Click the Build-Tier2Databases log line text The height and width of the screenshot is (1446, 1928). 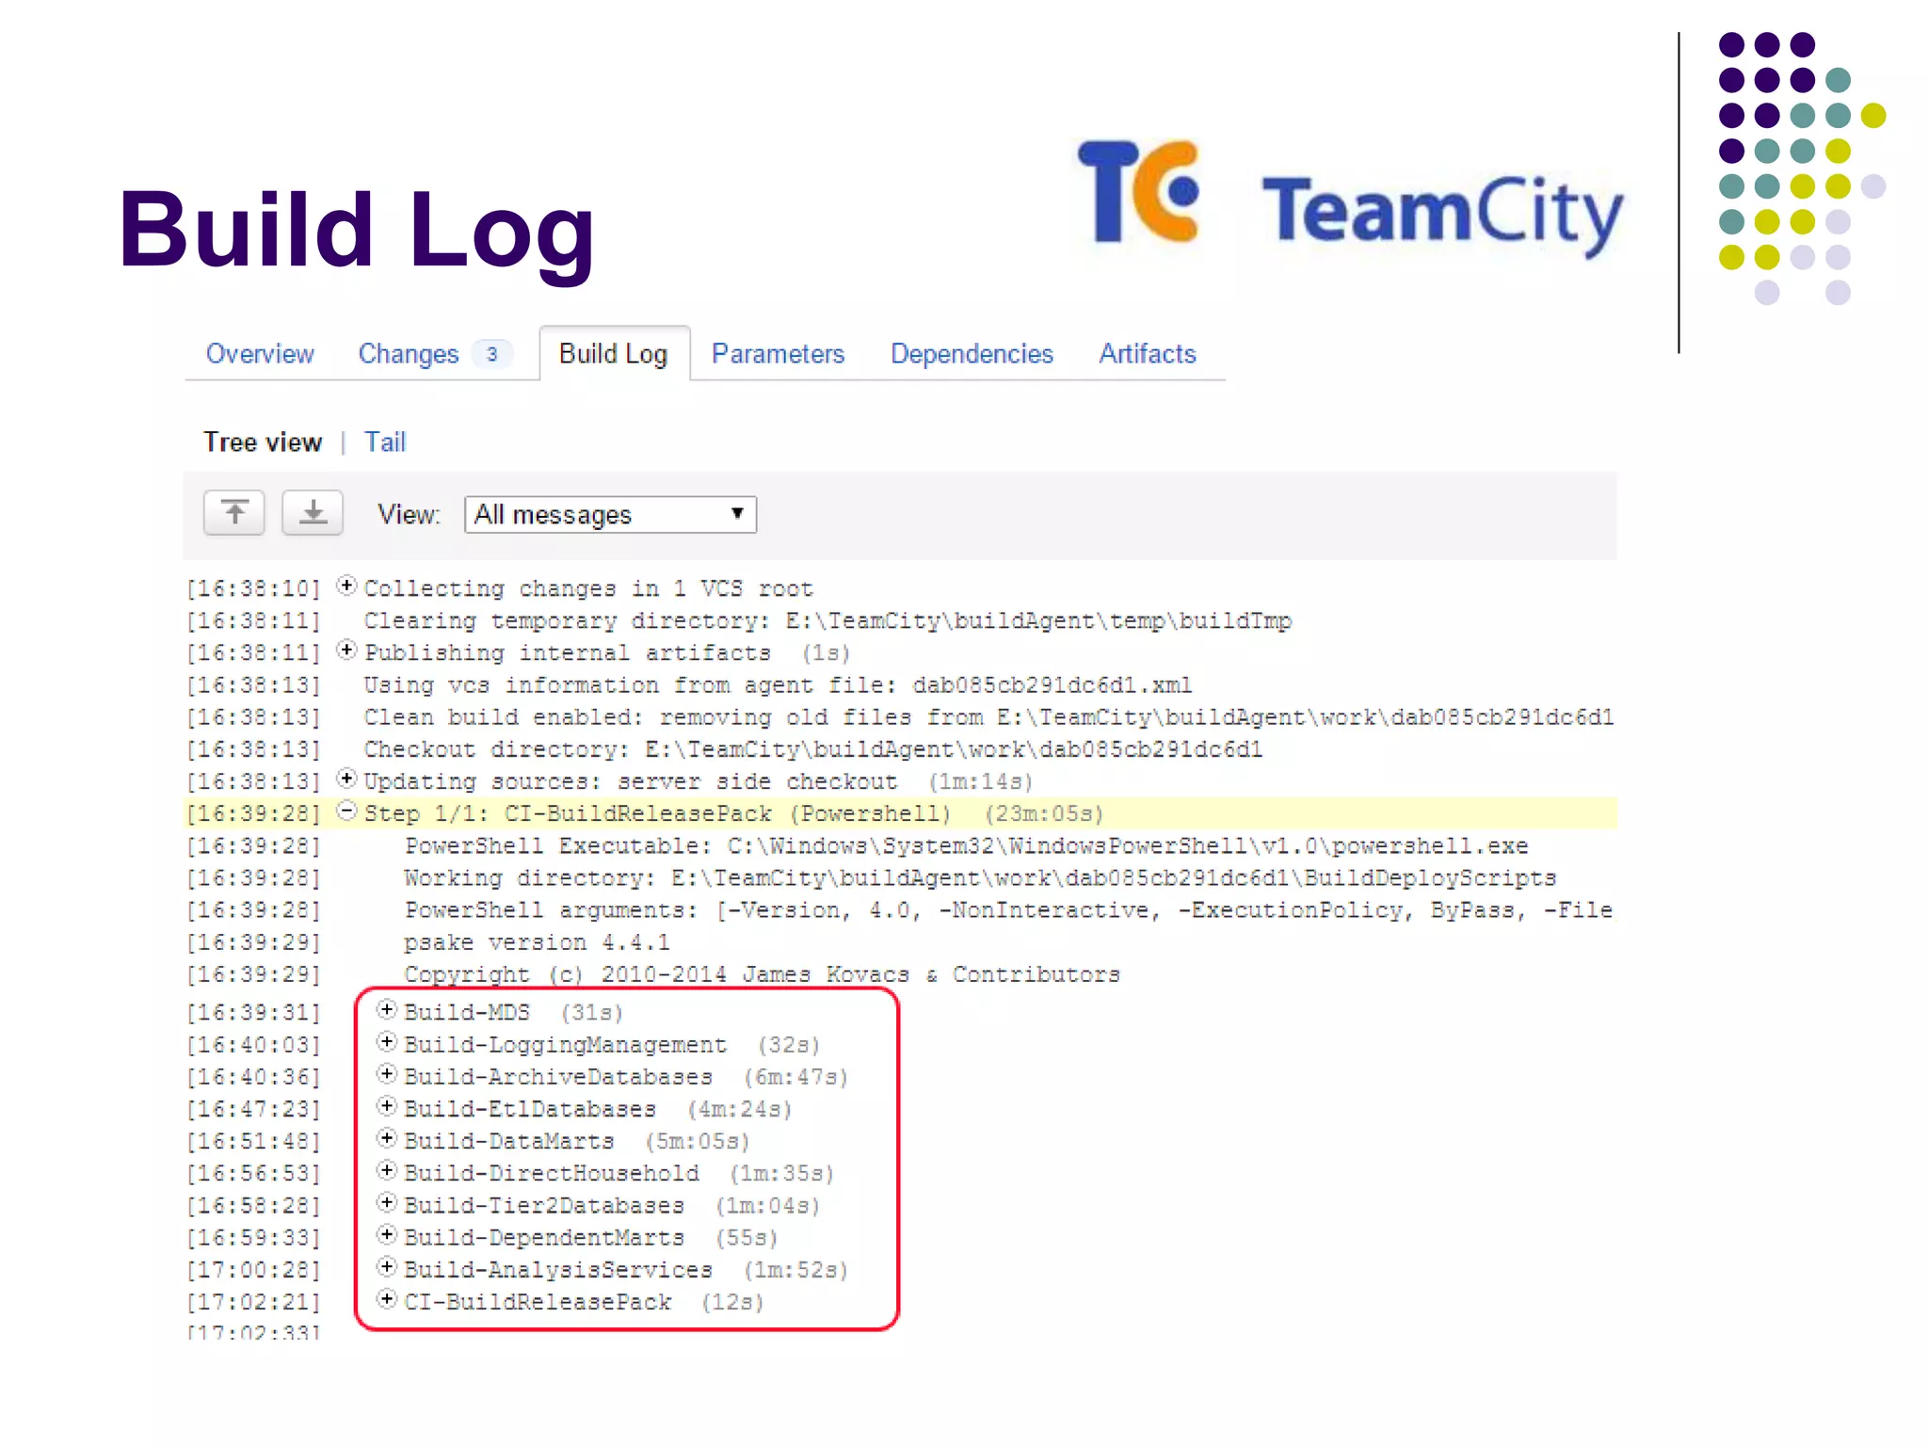(x=544, y=1206)
